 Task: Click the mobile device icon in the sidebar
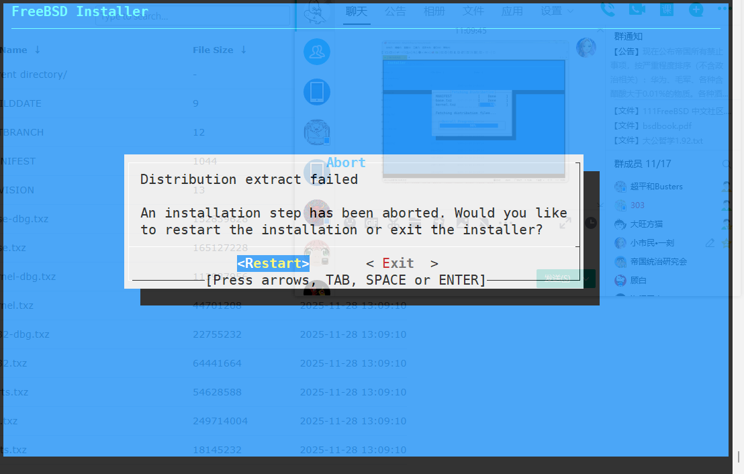pos(317,92)
